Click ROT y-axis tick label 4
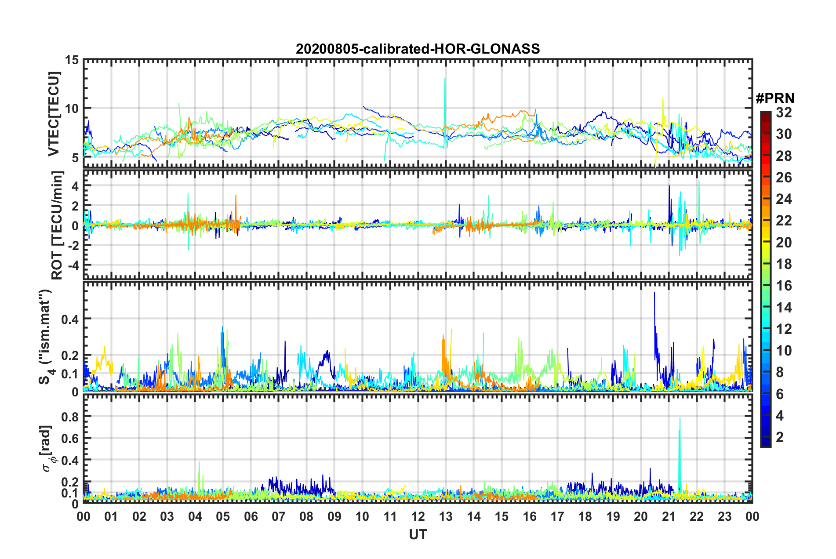The height and width of the screenshot is (559, 836). [x=76, y=186]
